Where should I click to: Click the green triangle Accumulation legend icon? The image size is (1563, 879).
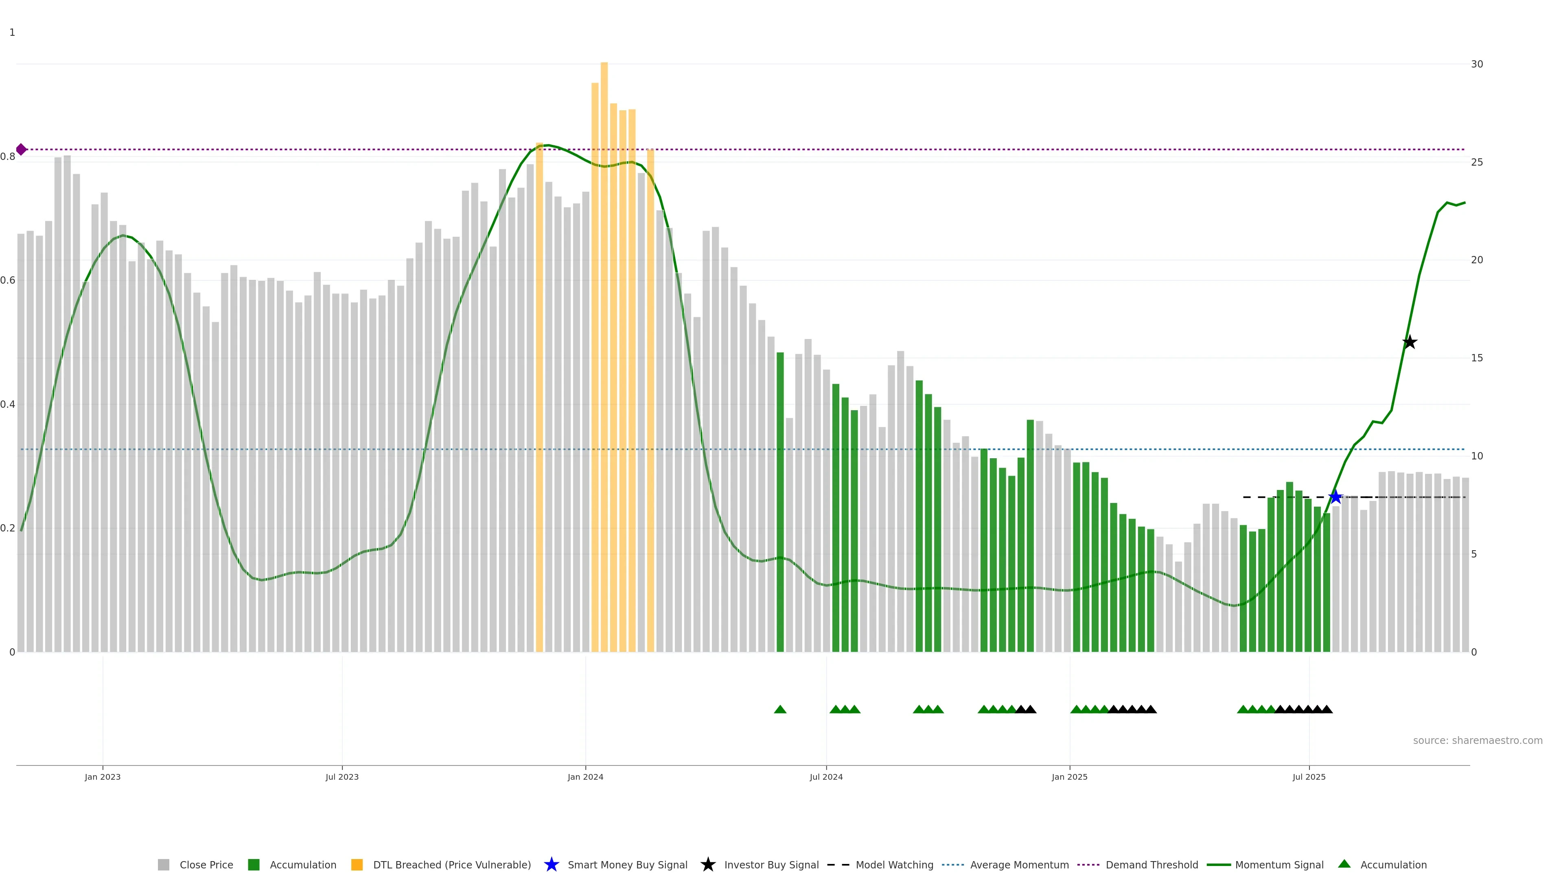pyautogui.click(x=1344, y=864)
